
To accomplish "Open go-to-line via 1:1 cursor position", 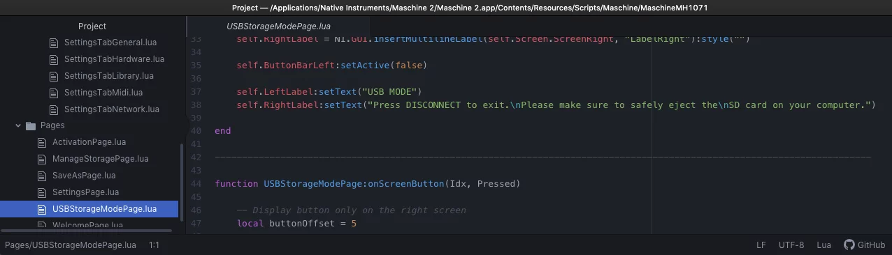I will click(x=154, y=245).
